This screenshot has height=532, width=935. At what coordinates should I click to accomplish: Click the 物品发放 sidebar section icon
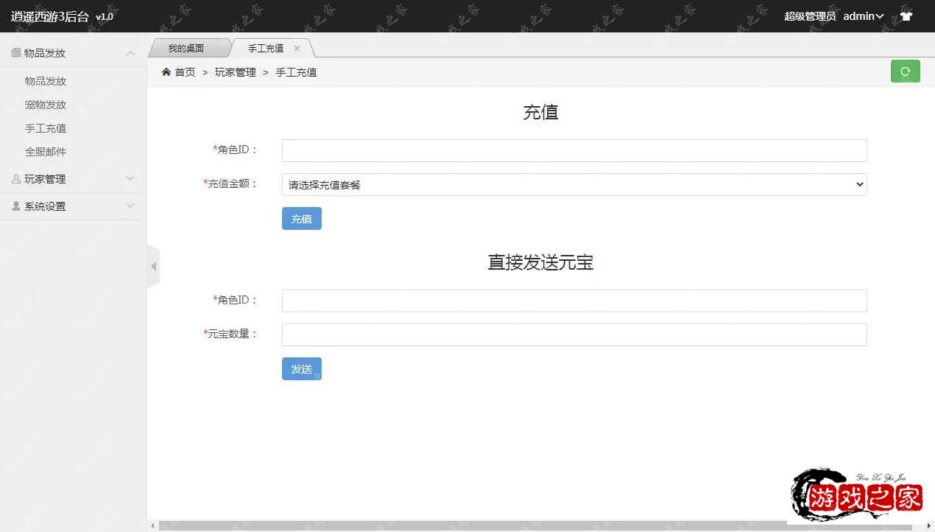(x=18, y=52)
